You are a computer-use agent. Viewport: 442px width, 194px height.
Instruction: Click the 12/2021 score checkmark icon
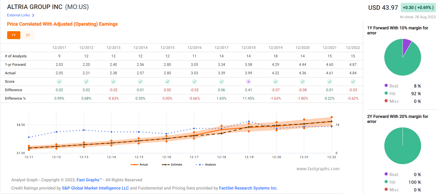click(330, 82)
